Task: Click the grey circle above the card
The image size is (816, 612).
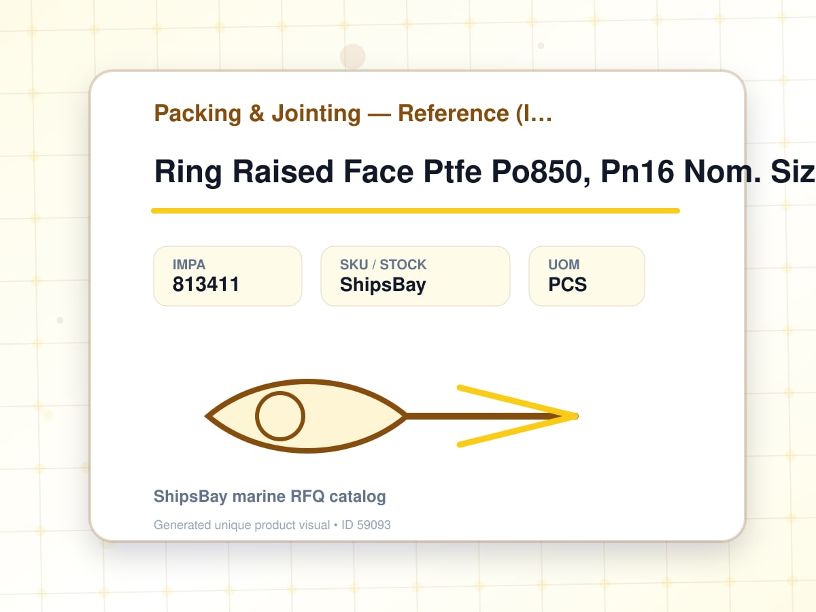Action: 353,56
